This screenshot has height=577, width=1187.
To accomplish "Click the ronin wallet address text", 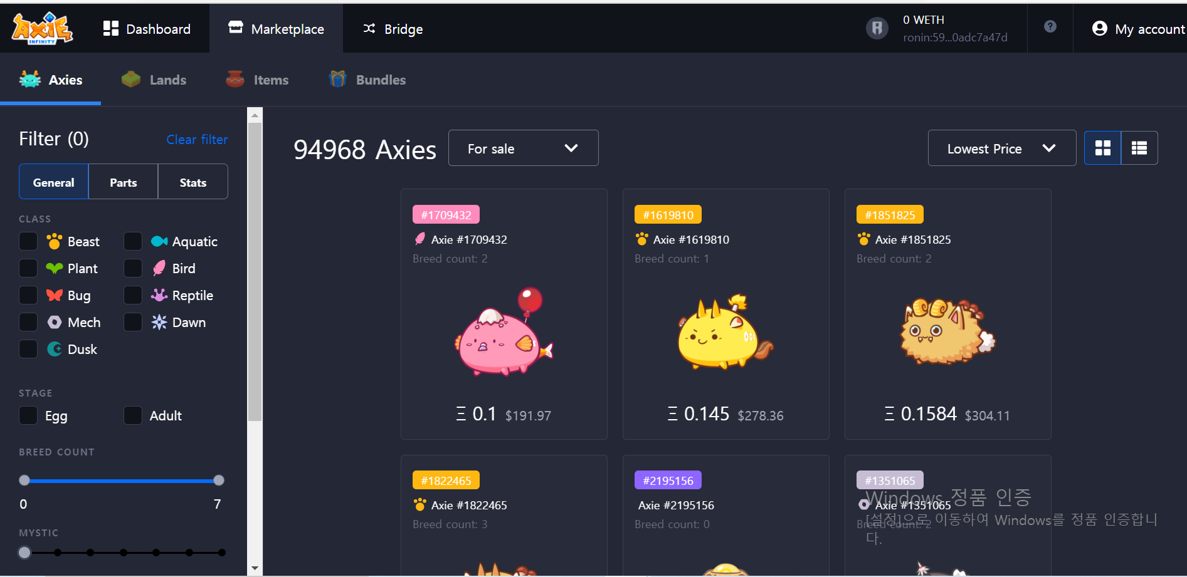I will point(955,38).
